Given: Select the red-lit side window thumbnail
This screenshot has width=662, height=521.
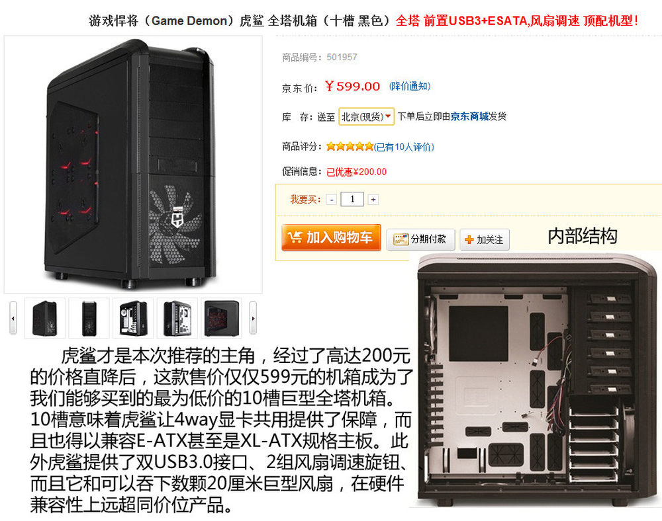Looking at the screenshot, I should click(x=221, y=318).
